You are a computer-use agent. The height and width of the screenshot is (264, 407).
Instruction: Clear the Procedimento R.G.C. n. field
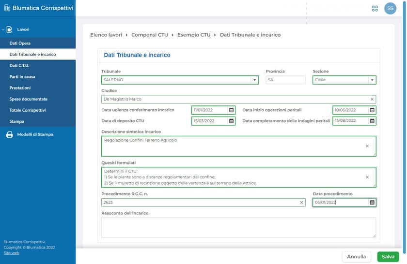(301, 203)
